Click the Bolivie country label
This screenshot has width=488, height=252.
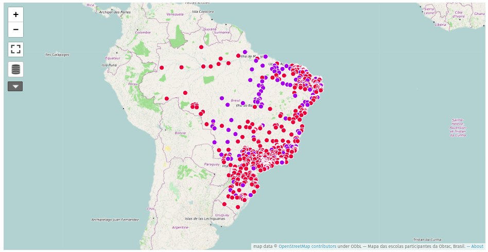[180, 133]
